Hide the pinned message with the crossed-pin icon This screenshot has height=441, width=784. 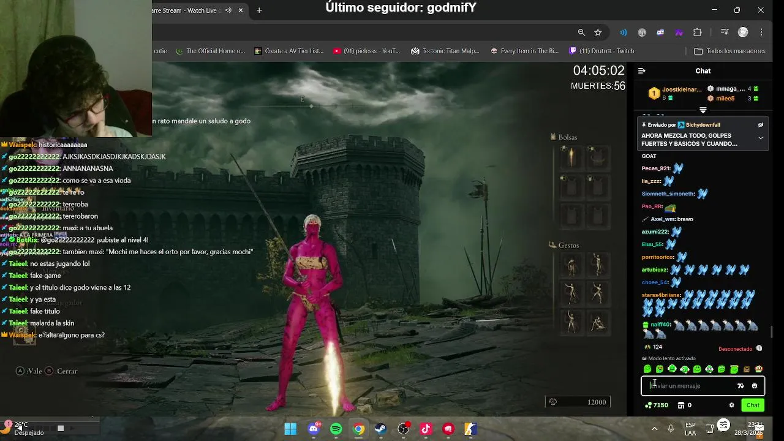761,125
